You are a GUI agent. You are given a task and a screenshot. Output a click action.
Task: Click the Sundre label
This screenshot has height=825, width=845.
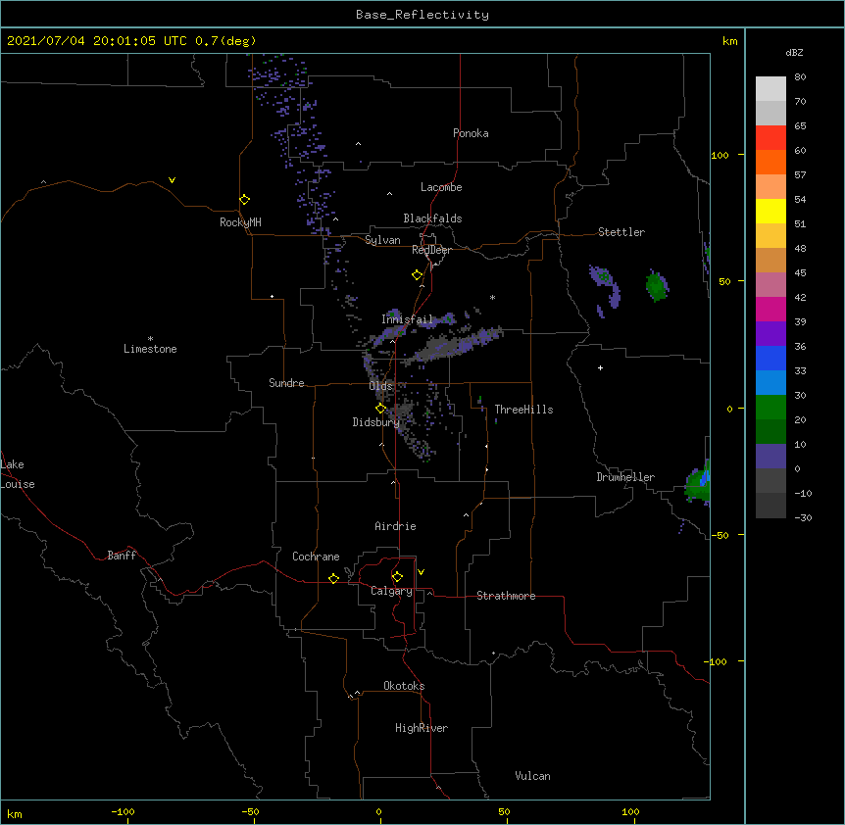(x=286, y=383)
